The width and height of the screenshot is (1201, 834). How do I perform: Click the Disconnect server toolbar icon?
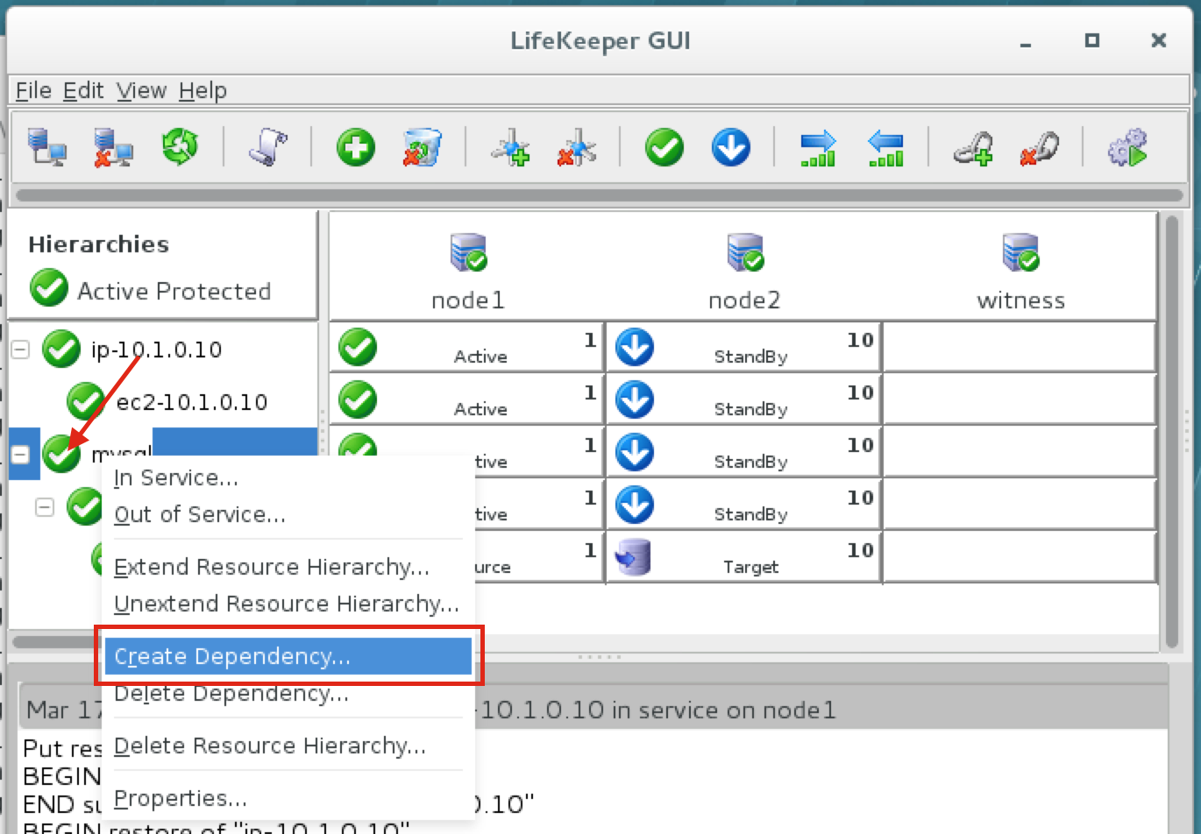coord(113,147)
